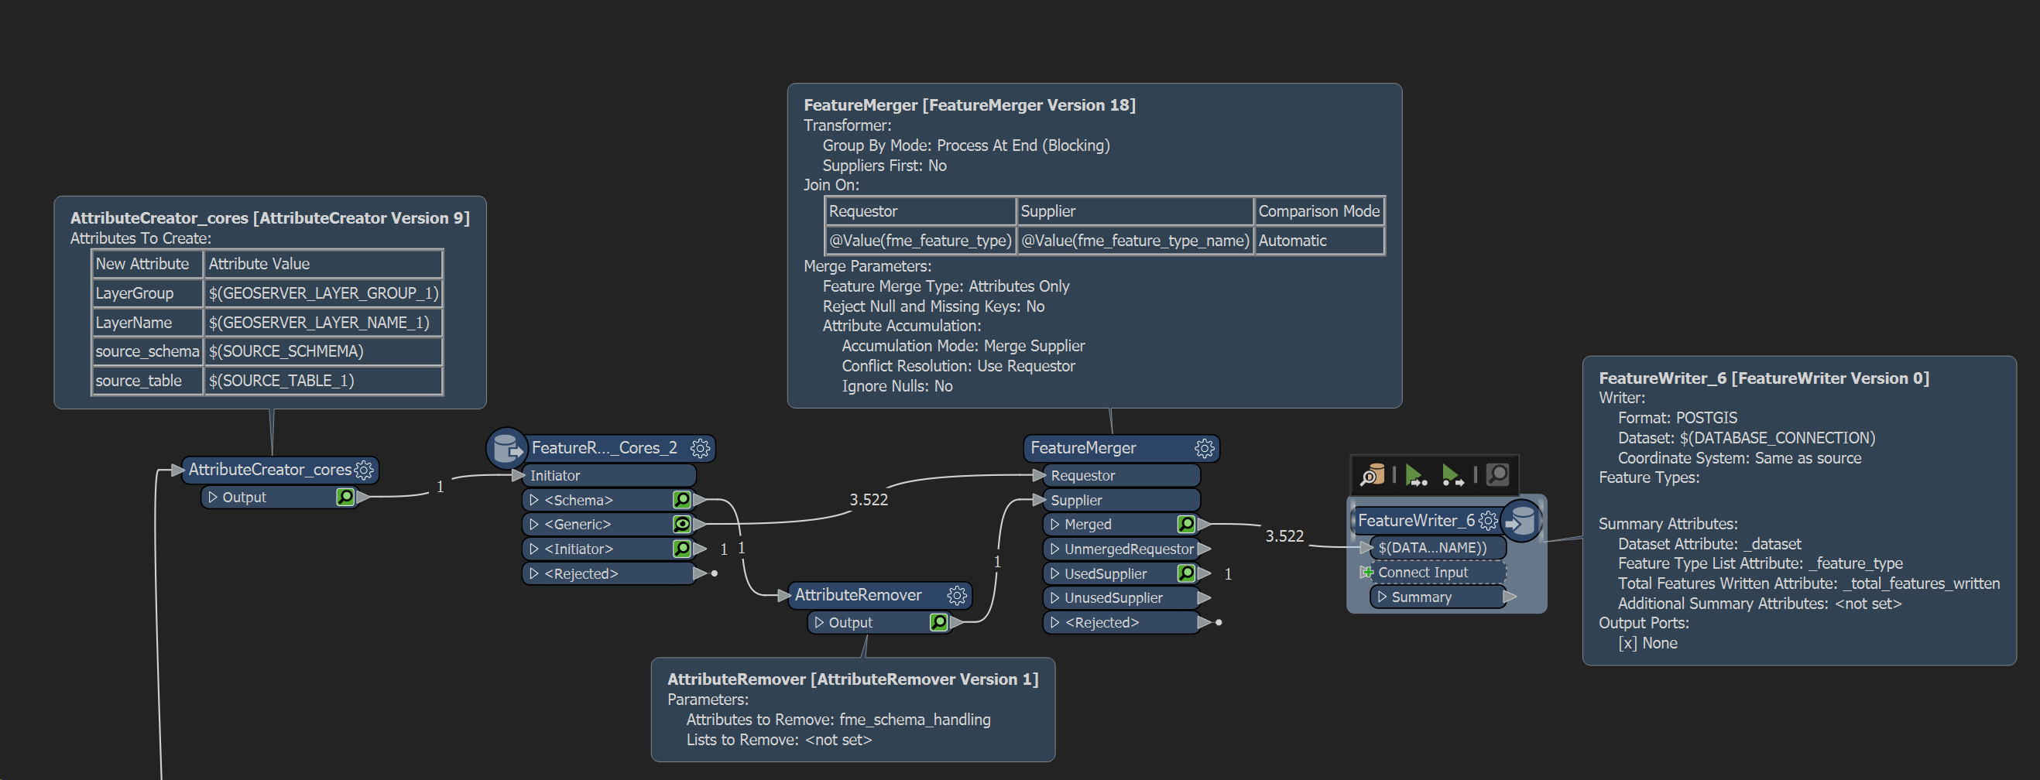The image size is (2040, 780).
Task: Expand FeatureWriter_6 Summary port attributes
Action: coord(1382,597)
